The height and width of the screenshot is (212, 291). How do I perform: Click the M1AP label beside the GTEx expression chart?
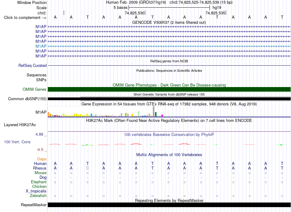pyautogui.click(x=41, y=112)
